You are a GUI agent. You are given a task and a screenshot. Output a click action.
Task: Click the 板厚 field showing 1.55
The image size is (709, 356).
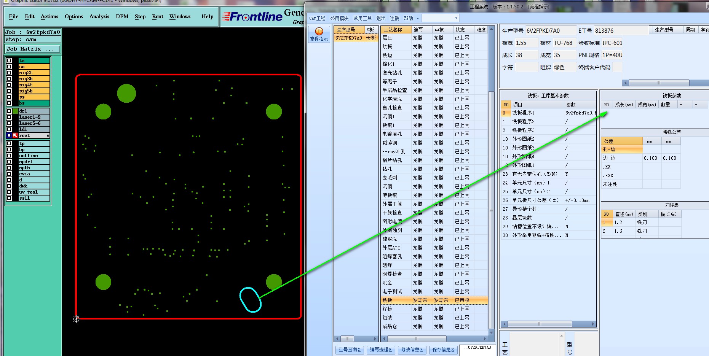point(526,43)
